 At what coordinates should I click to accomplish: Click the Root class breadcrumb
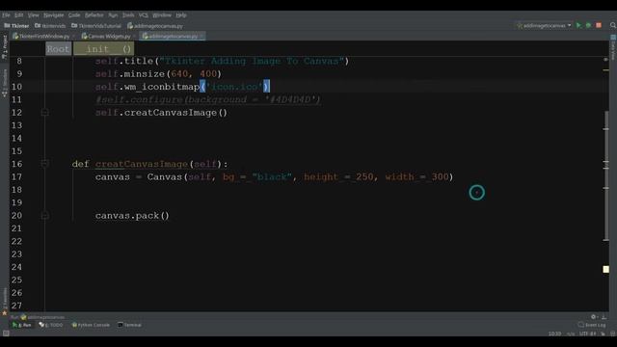click(x=58, y=49)
